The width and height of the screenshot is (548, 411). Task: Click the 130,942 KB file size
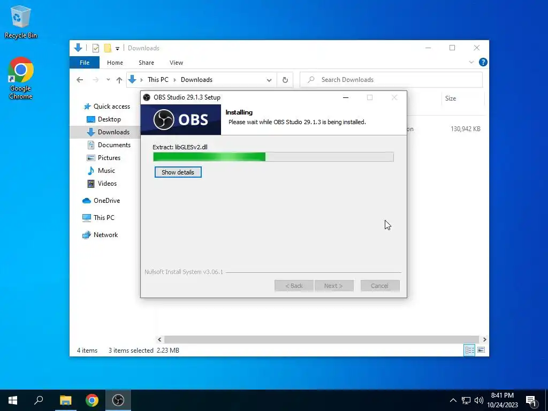[x=466, y=129]
